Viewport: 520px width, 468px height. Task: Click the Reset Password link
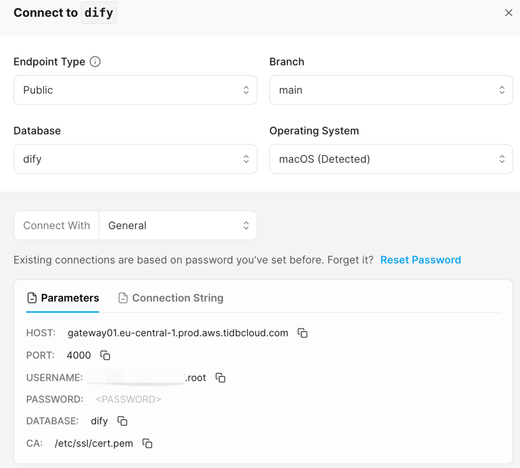click(420, 260)
